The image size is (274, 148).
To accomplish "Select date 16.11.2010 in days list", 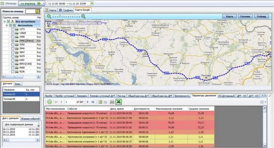I will coord(9,129).
